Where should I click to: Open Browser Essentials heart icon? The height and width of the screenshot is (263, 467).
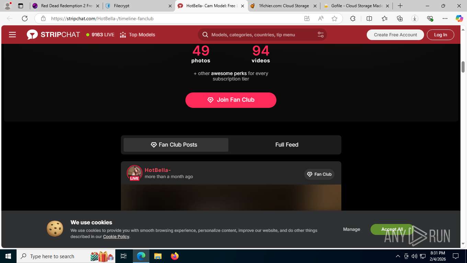coord(430,18)
